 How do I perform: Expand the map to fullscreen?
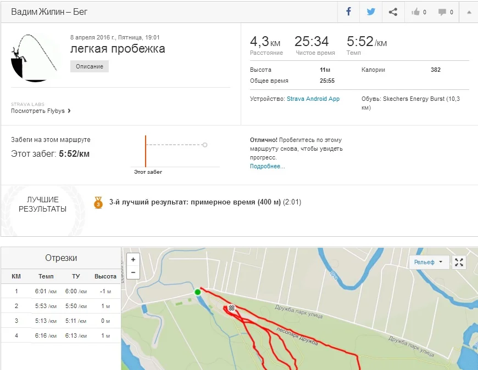coord(459,262)
